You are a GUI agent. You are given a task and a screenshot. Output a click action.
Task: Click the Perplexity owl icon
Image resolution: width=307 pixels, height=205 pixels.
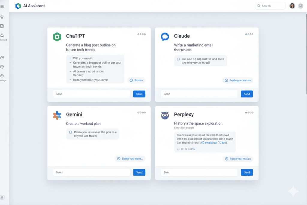click(165, 115)
